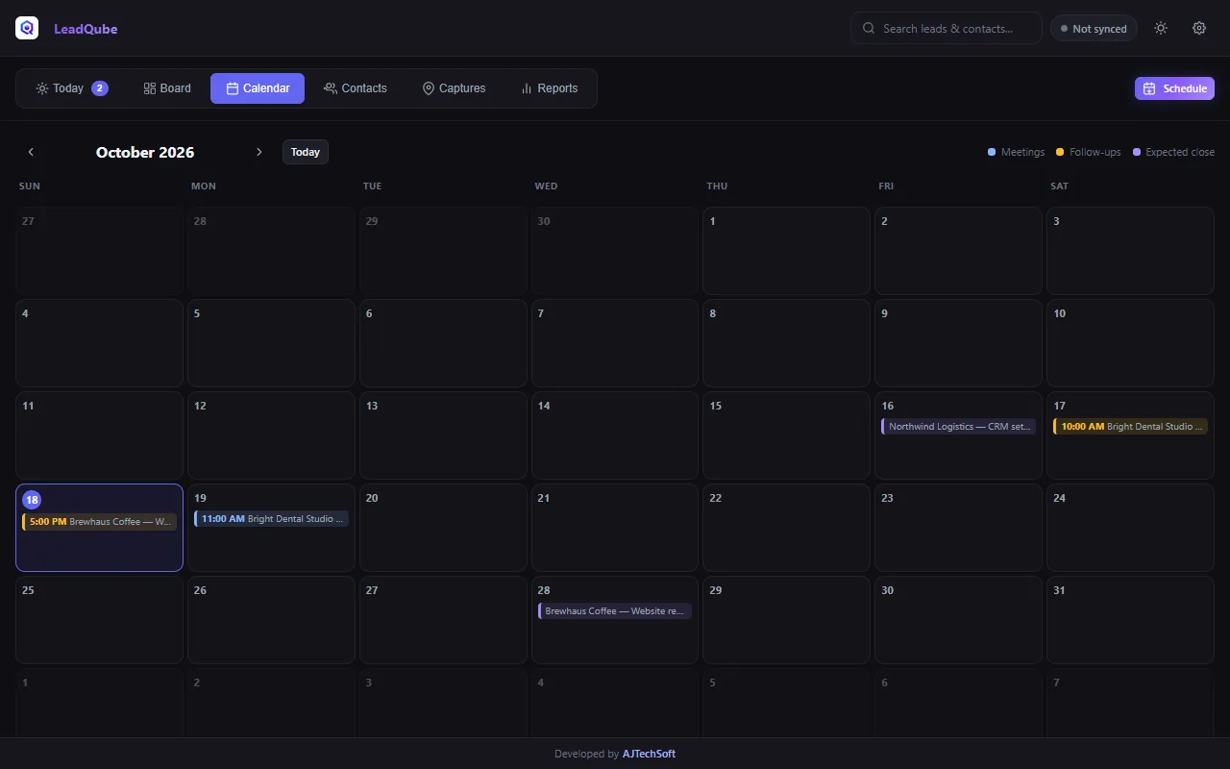Screen dimensions: 1230x769
Task: Open the Today tab
Action: point(71,88)
